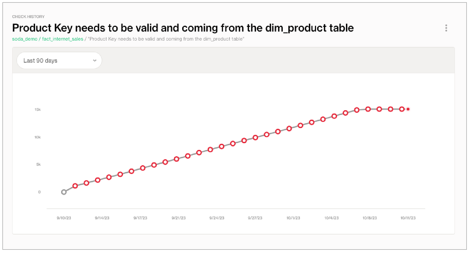
Task: Open the three-dot options menu
Action: click(446, 28)
